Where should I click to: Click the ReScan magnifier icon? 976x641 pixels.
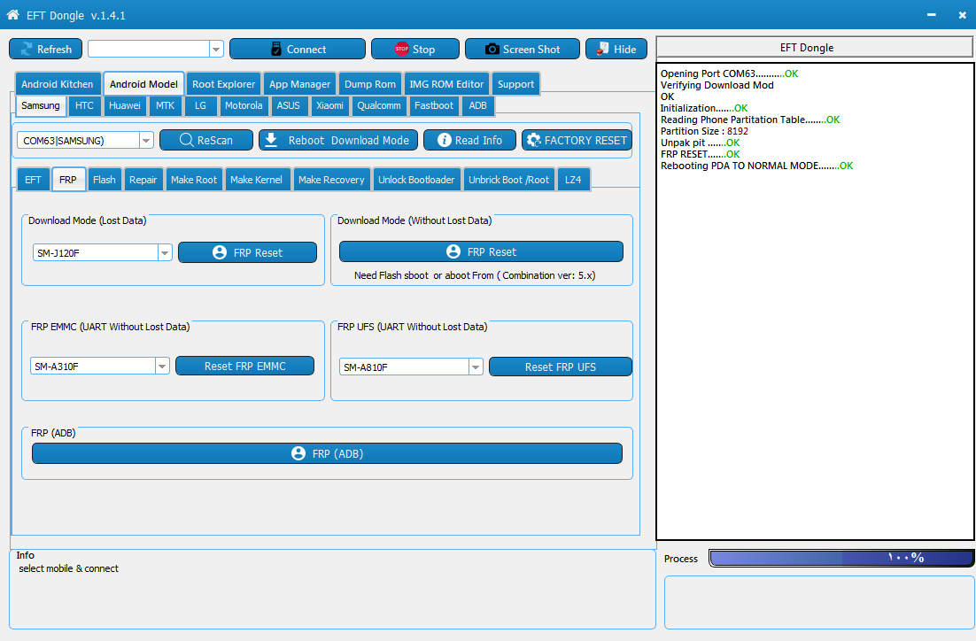pyautogui.click(x=186, y=140)
